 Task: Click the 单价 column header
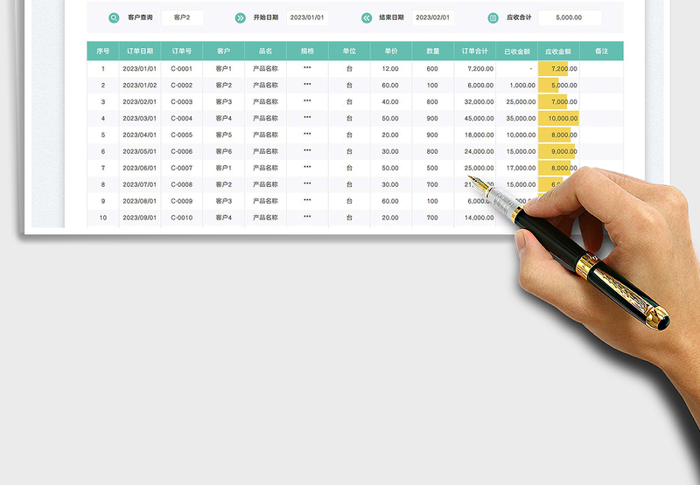(x=391, y=52)
